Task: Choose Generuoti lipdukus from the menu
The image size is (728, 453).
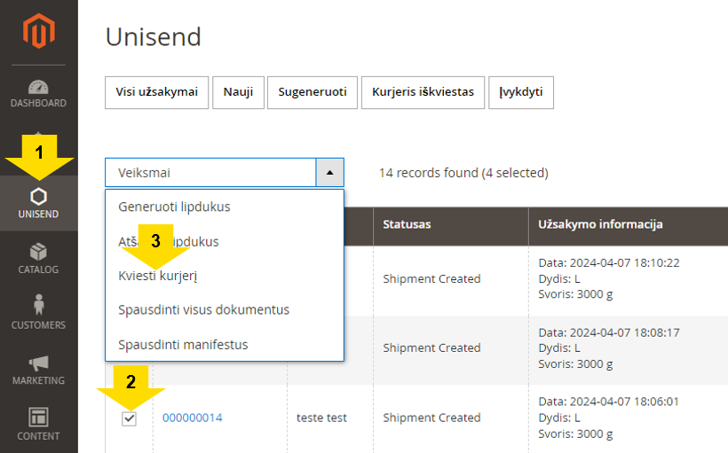Action: coord(174,207)
